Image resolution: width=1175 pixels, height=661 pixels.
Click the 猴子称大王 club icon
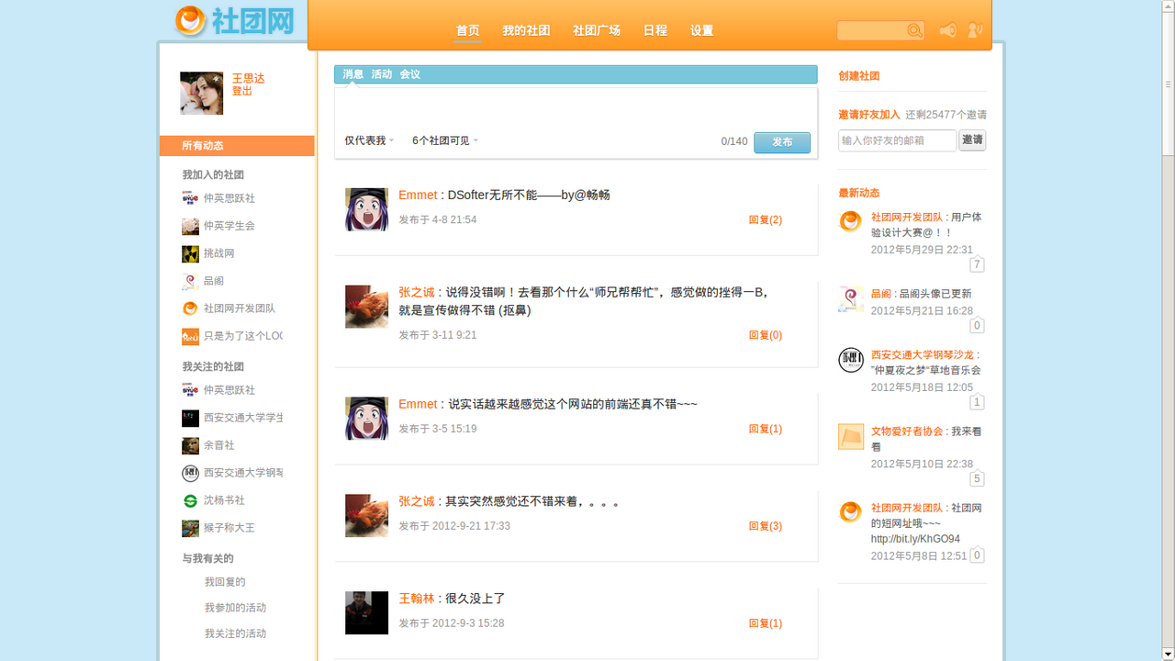point(190,528)
